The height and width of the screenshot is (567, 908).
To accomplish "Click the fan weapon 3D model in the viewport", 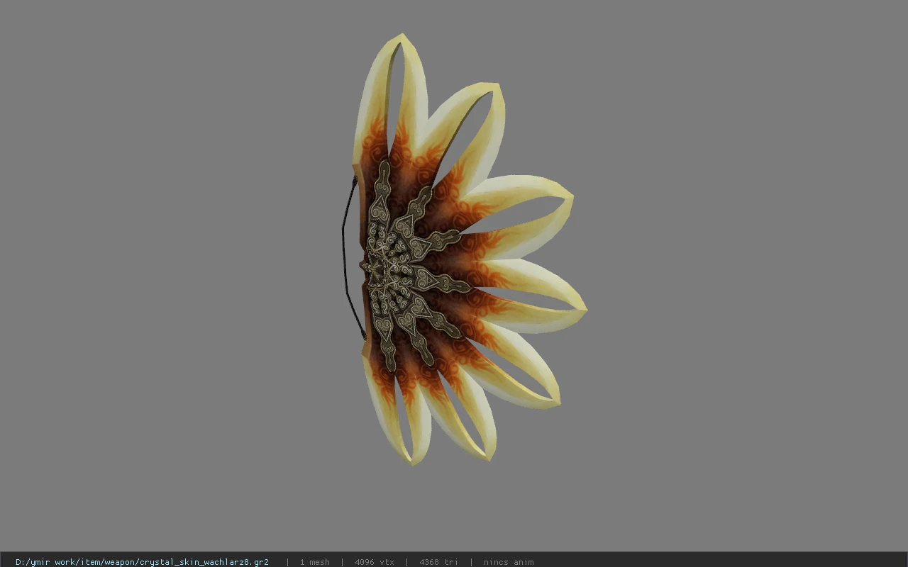I will coord(464,249).
